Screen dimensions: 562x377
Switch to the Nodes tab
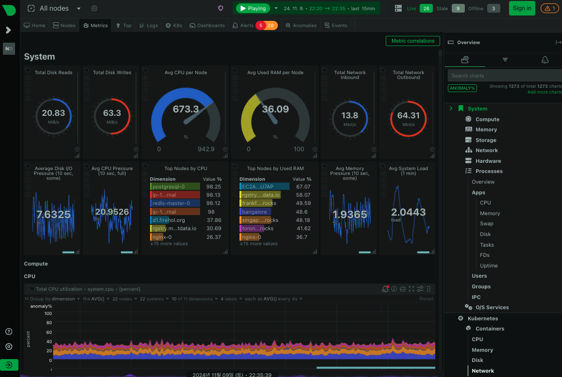(64, 25)
